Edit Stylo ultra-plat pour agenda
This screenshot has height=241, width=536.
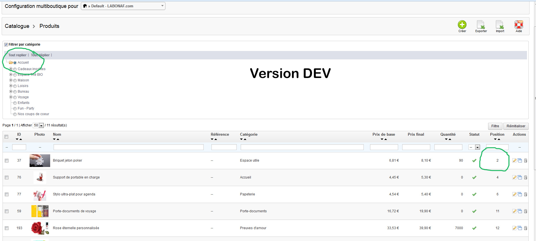tap(514, 194)
